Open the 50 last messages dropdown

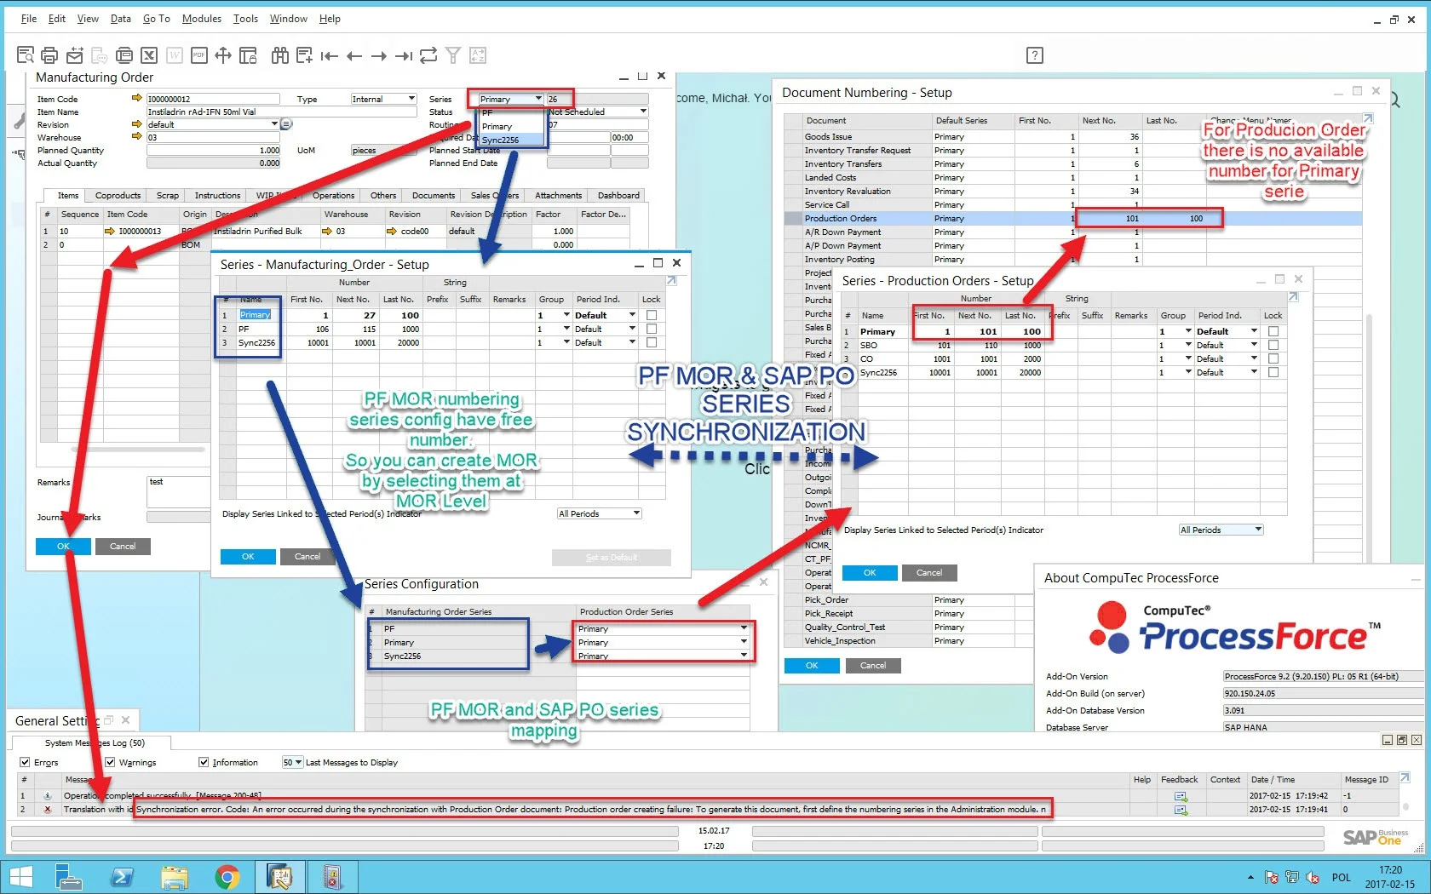pyautogui.click(x=292, y=762)
